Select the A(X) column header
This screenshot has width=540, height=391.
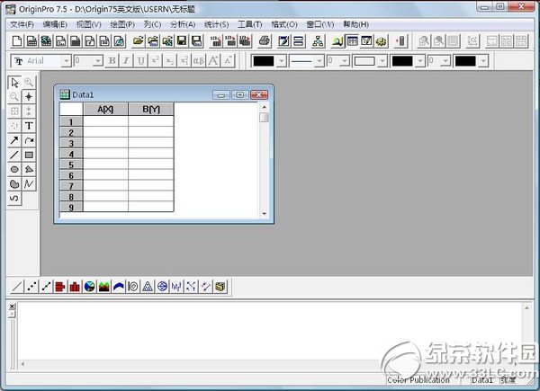105,109
